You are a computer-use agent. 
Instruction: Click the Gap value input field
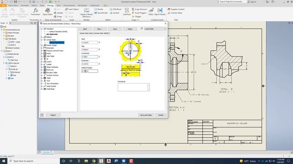(90, 50)
